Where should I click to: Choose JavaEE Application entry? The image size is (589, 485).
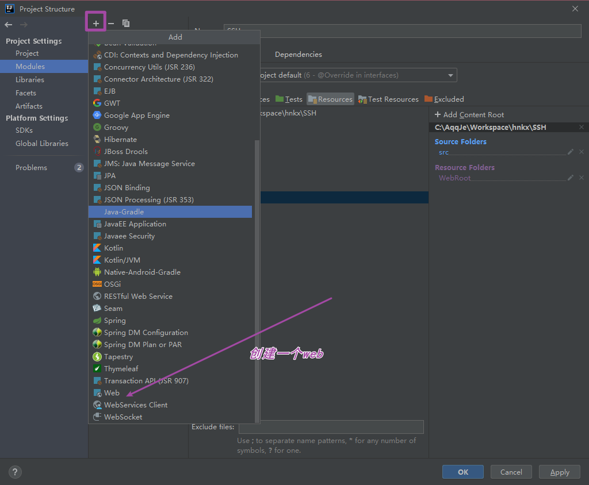click(x=170, y=224)
